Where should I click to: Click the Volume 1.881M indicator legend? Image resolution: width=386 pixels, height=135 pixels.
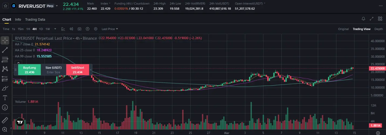pyautogui.click(x=26, y=102)
